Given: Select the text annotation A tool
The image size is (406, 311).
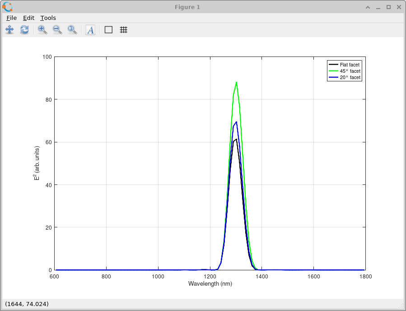Looking at the screenshot, I should [x=90, y=30].
